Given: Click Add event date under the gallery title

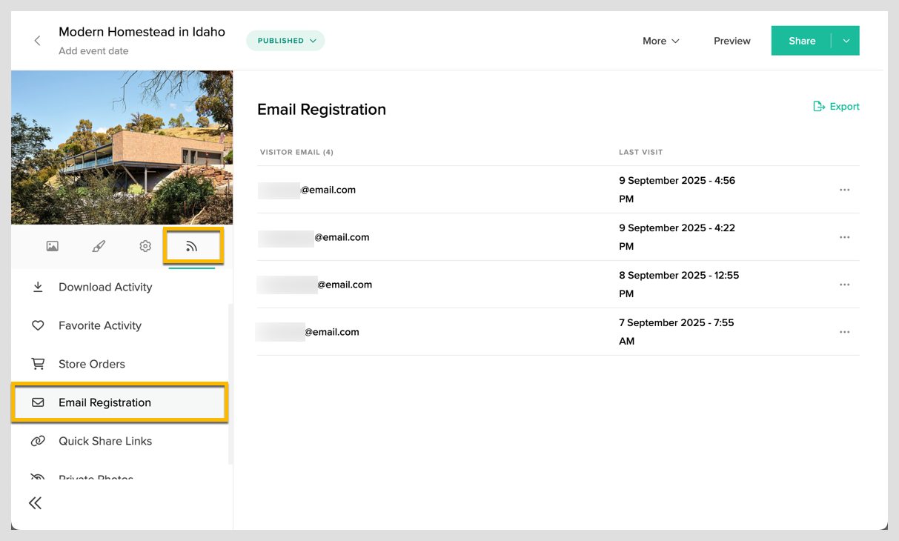Looking at the screenshot, I should coord(93,50).
